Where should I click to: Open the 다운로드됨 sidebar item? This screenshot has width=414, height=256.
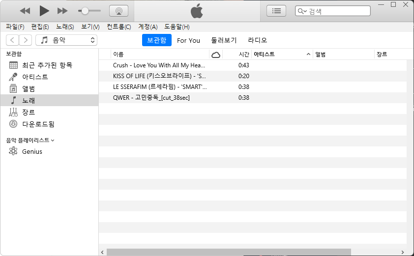click(x=49, y=124)
